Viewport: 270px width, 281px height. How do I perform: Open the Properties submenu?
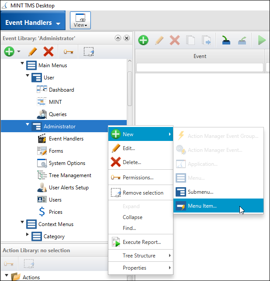141,268
